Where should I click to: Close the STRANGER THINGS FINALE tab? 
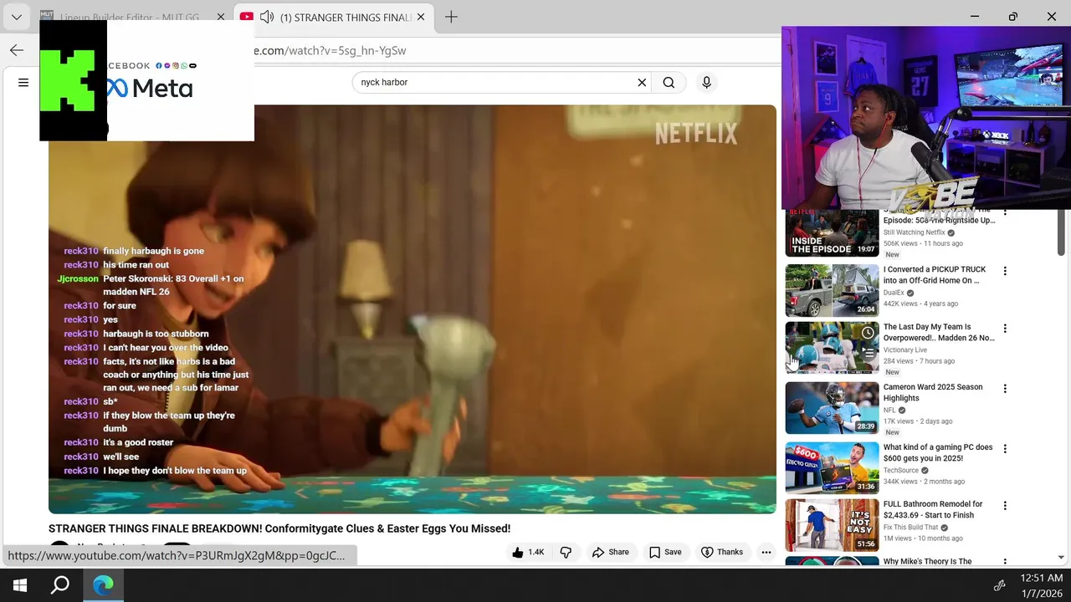pyautogui.click(x=421, y=17)
